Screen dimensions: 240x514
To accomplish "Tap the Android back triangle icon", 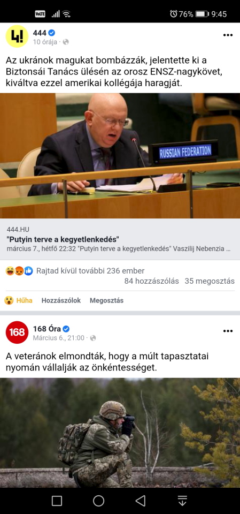I will pos(141,501).
